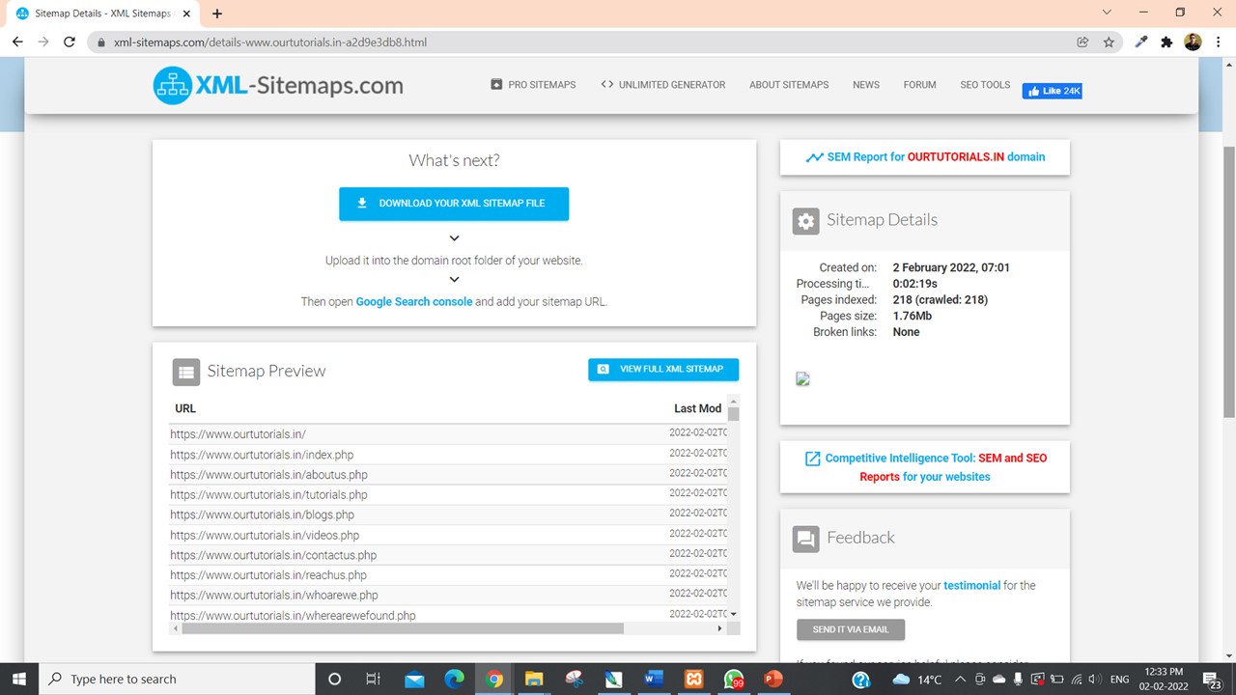1236x695 pixels.
Task: Open Task View on the taskbar
Action: [374, 679]
